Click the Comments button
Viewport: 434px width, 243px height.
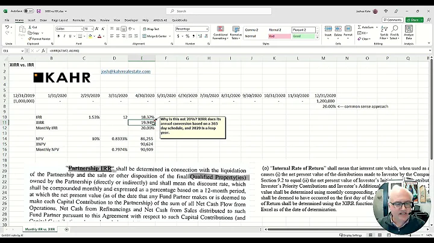coord(392,20)
